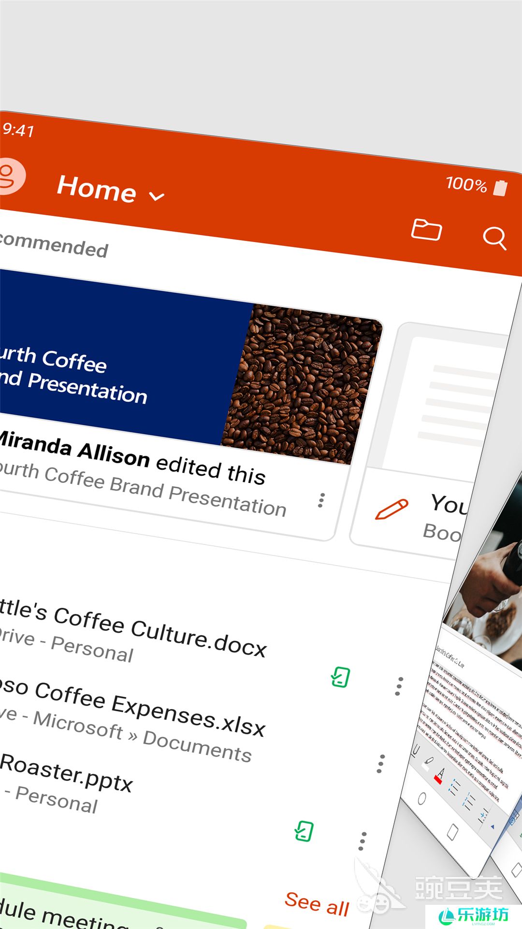Screen dimensions: 522x929
Task: Select the numbered list icon in Word toolbar
Action: click(468, 801)
